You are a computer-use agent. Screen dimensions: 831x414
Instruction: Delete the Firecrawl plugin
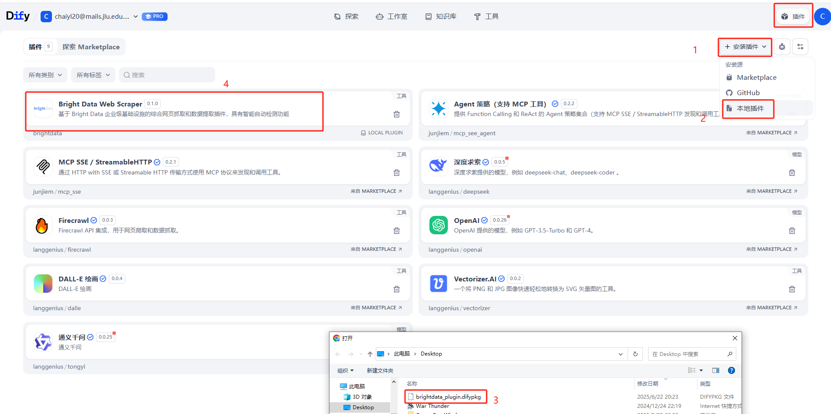(397, 231)
